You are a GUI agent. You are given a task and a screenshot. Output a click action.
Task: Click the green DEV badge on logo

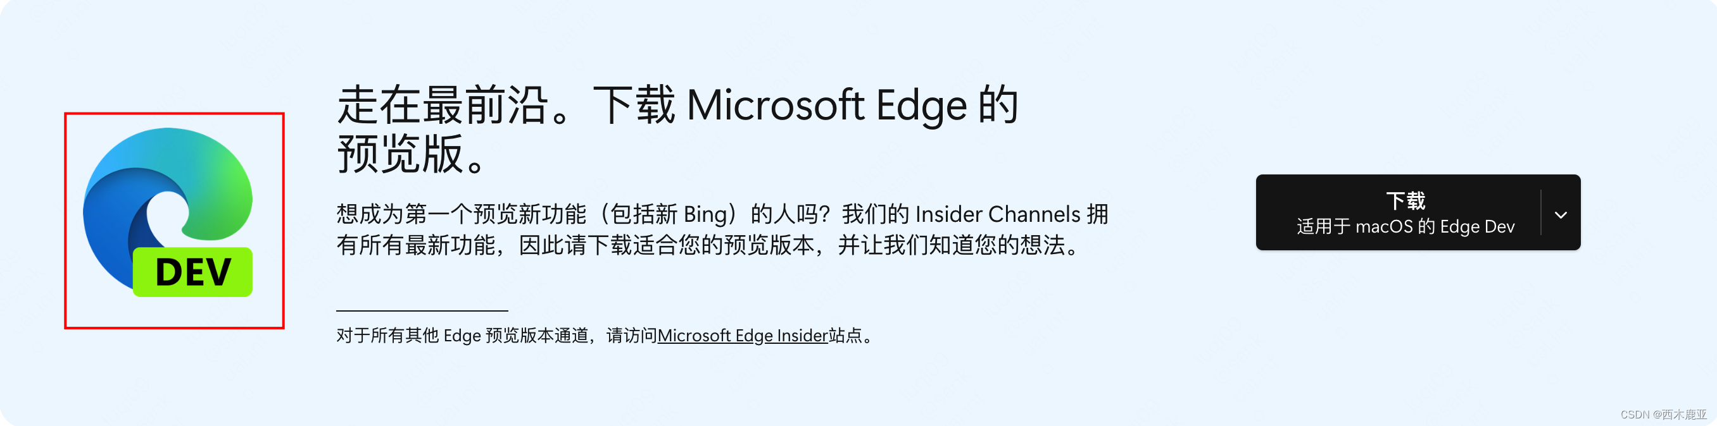(192, 272)
